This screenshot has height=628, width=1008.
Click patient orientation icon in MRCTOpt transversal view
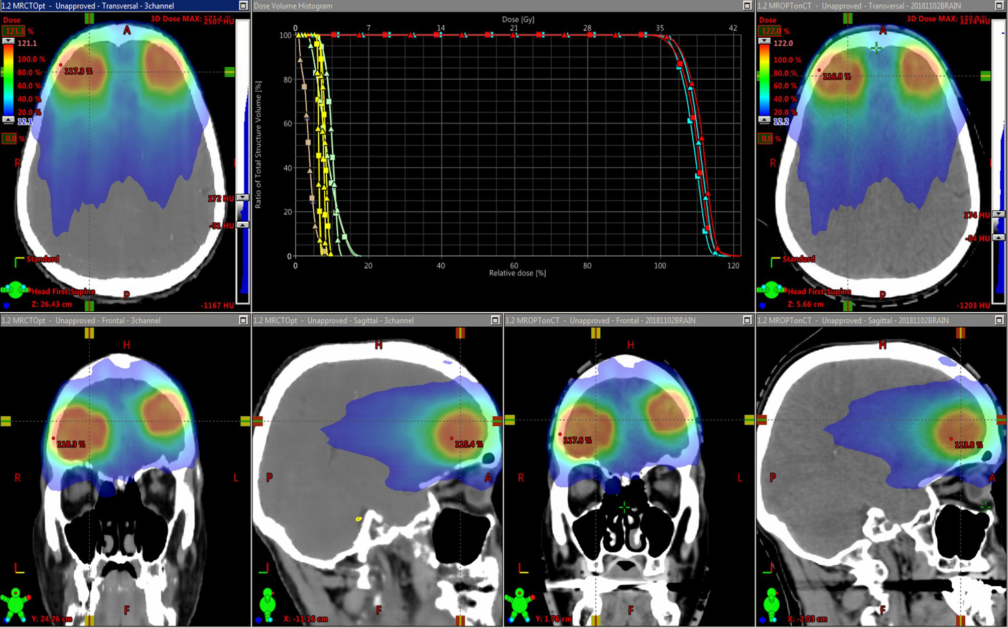15,290
